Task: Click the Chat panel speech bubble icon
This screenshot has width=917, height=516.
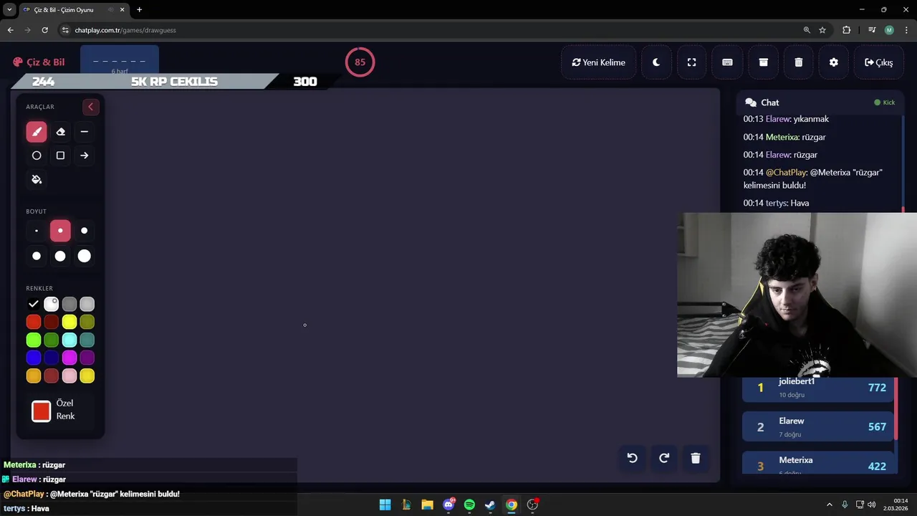Action: (751, 102)
